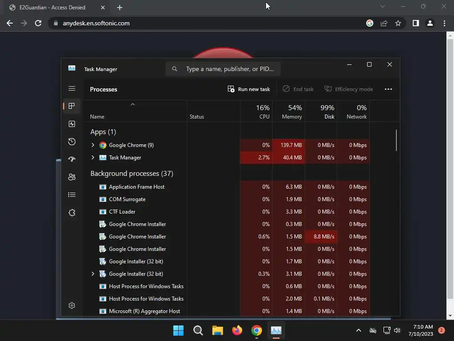The width and height of the screenshot is (454, 341).
Task: Open Task Manager settings gear
Action: coord(72,305)
